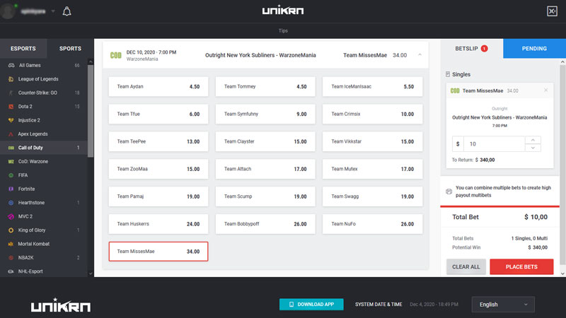Screen dimensions: 566x318
Task: Select Call of Duty in the sidebar
Action: click(44, 148)
